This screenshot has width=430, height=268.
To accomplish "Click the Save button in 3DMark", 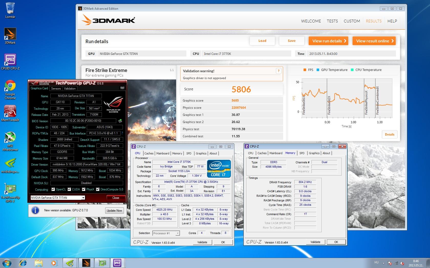I will coord(292,41).
